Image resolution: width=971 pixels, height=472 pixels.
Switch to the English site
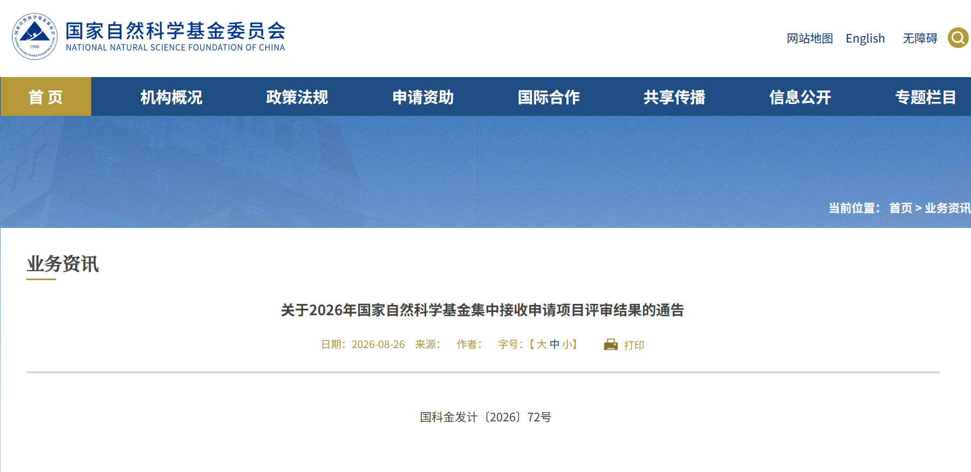click(x=865, y=38)
